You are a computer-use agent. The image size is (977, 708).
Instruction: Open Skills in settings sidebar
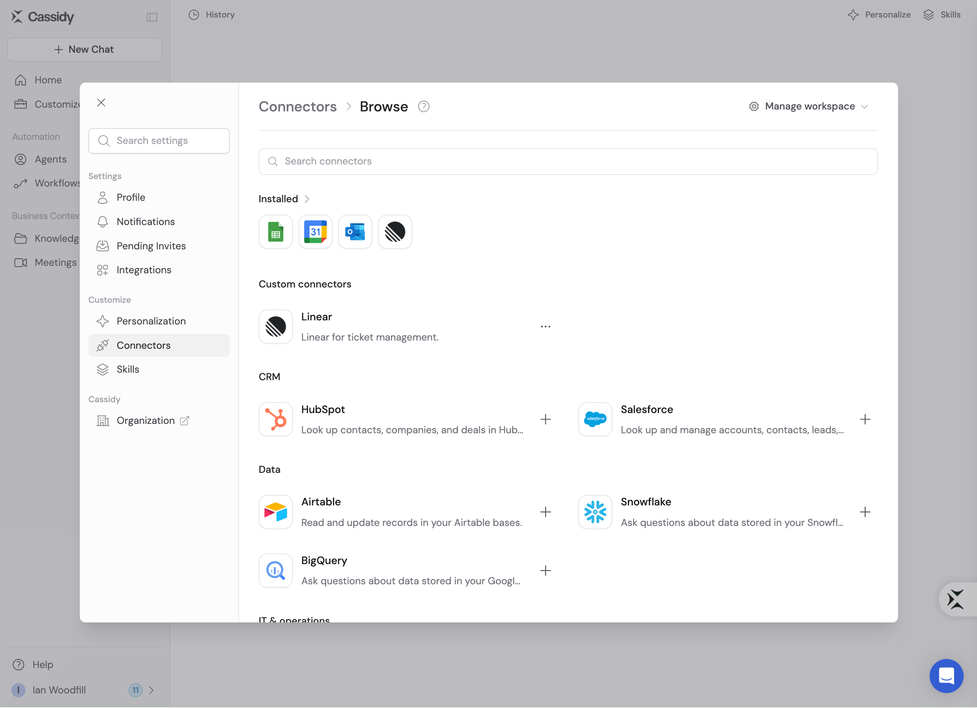coord(159,369)
